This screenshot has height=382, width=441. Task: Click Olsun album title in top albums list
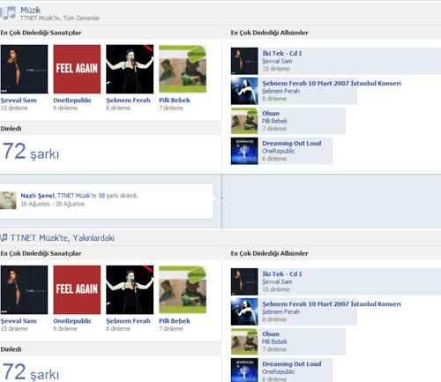(x=271, y=113)
